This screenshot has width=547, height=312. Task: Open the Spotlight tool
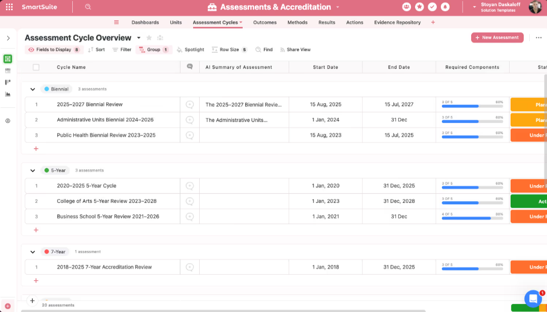click(x=191, y=50)
